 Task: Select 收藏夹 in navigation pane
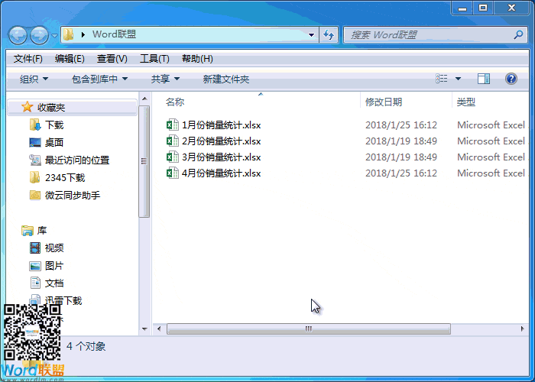point(51,108)
